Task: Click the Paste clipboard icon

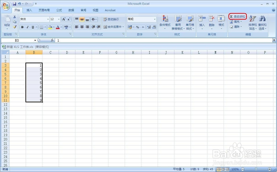Action: coord(7,19)
